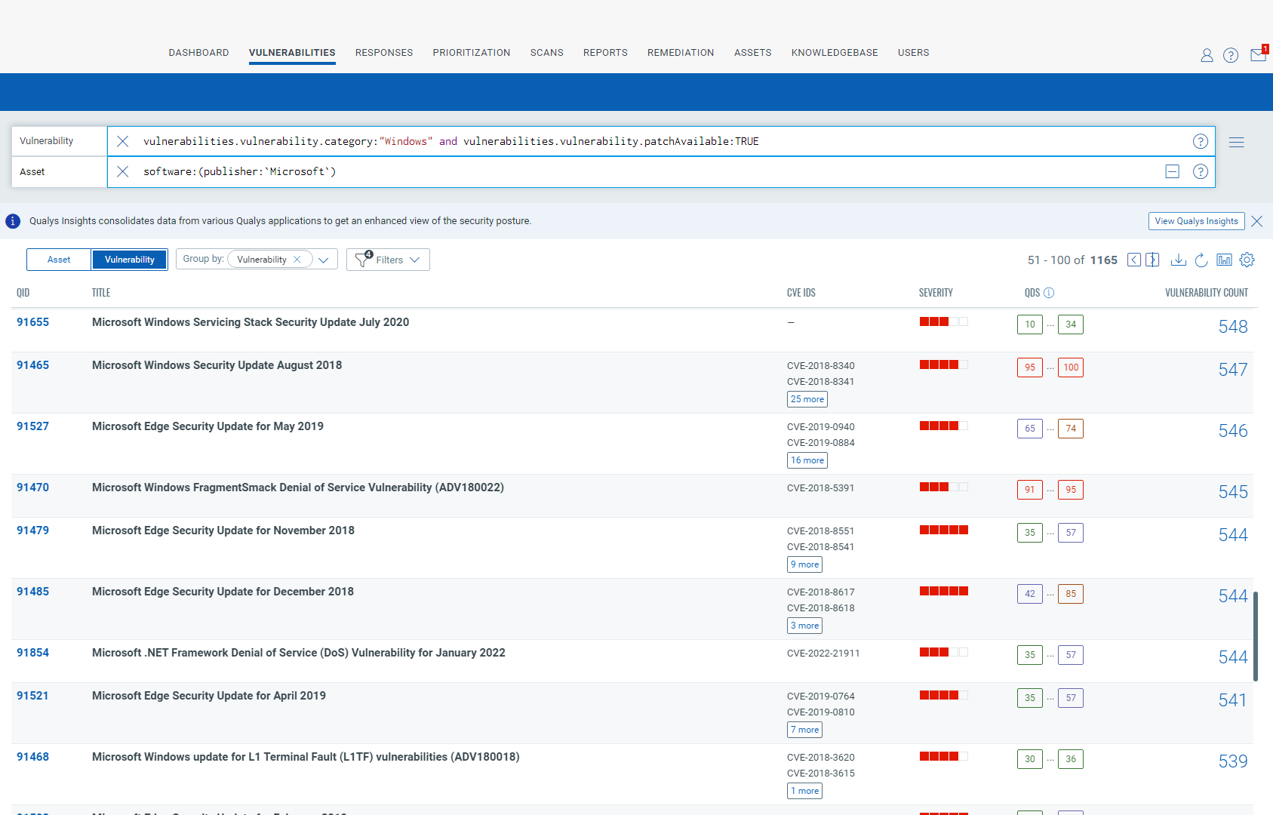The height and width of the screenshot is (815, 1273).
Task: Refresh the vulnerability list
Action: (1201, 260)
